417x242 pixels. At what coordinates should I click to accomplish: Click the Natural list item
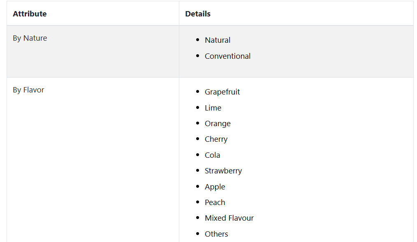(x=218, y=40)
